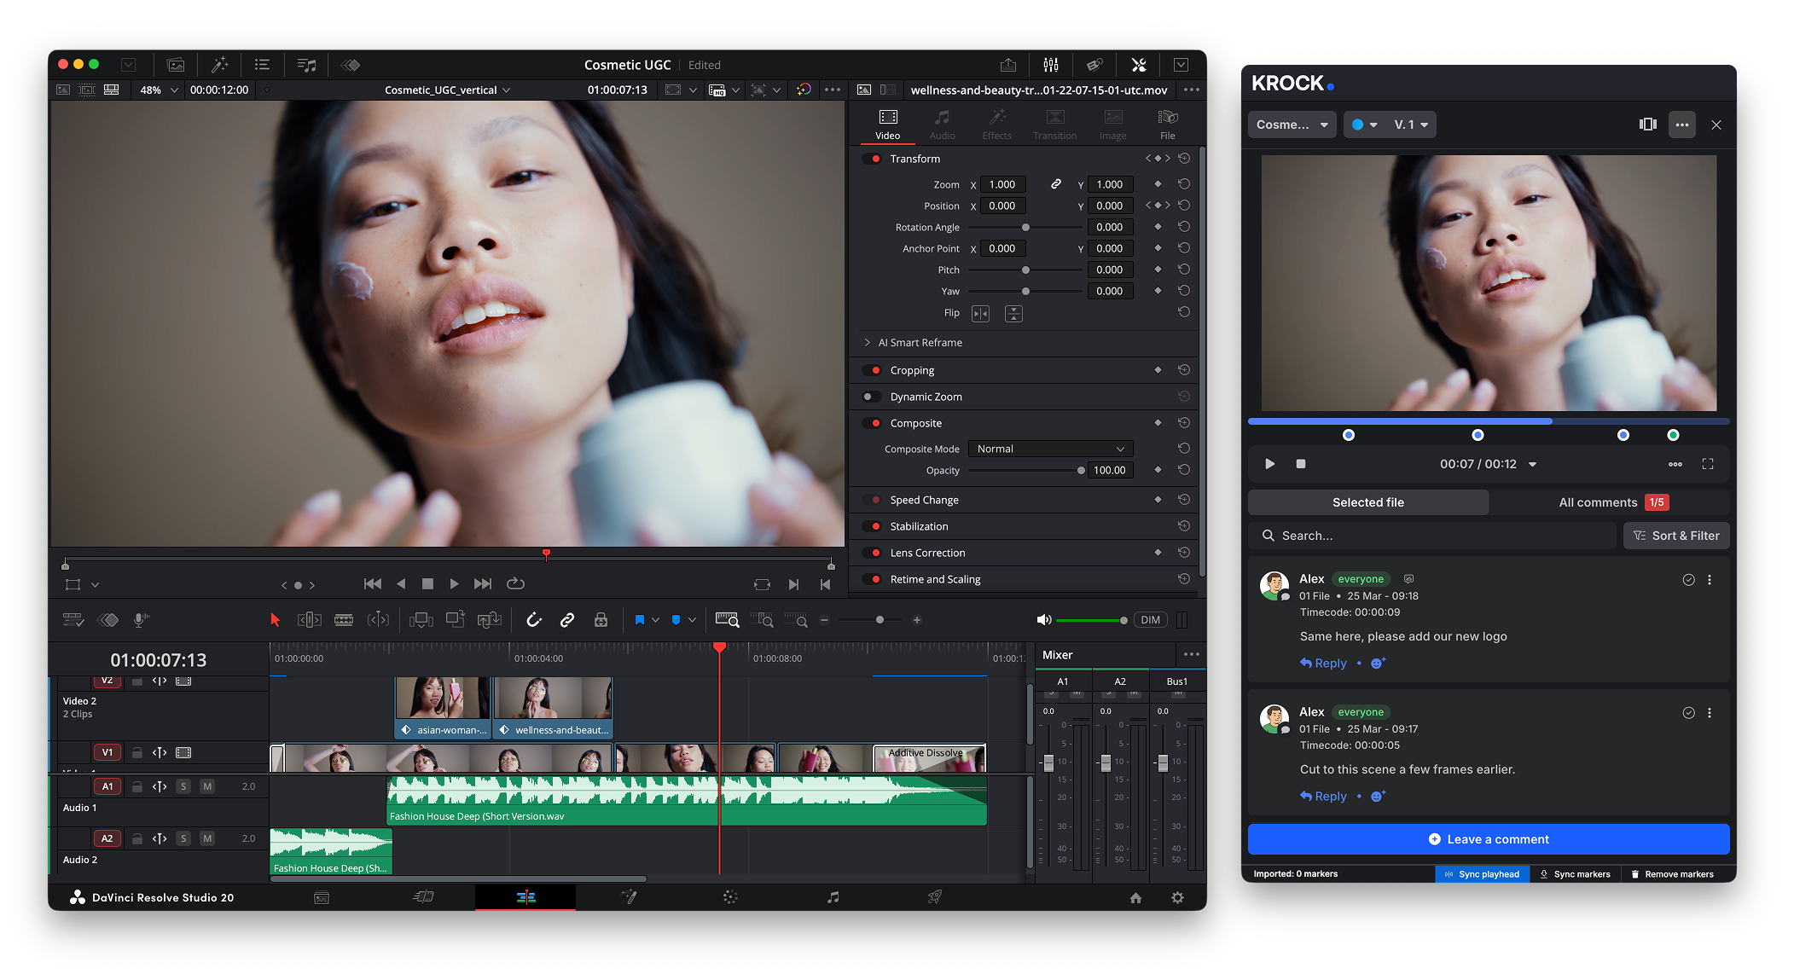Click the Leave a comment button
The height and width of the screenshot is (974, 1794).
tap(1489, 839)
